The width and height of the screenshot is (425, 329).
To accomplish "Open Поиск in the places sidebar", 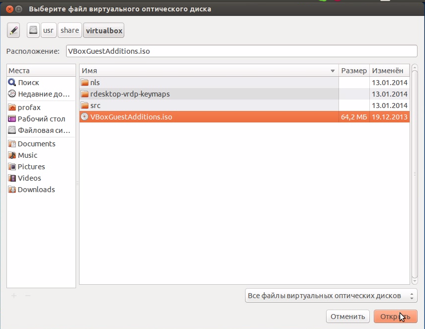I will click(x=41, y=82).
